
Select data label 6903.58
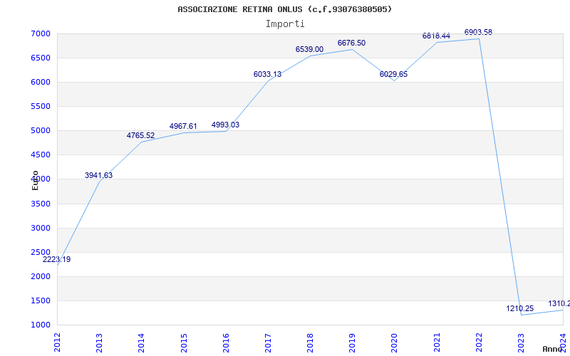478,32
